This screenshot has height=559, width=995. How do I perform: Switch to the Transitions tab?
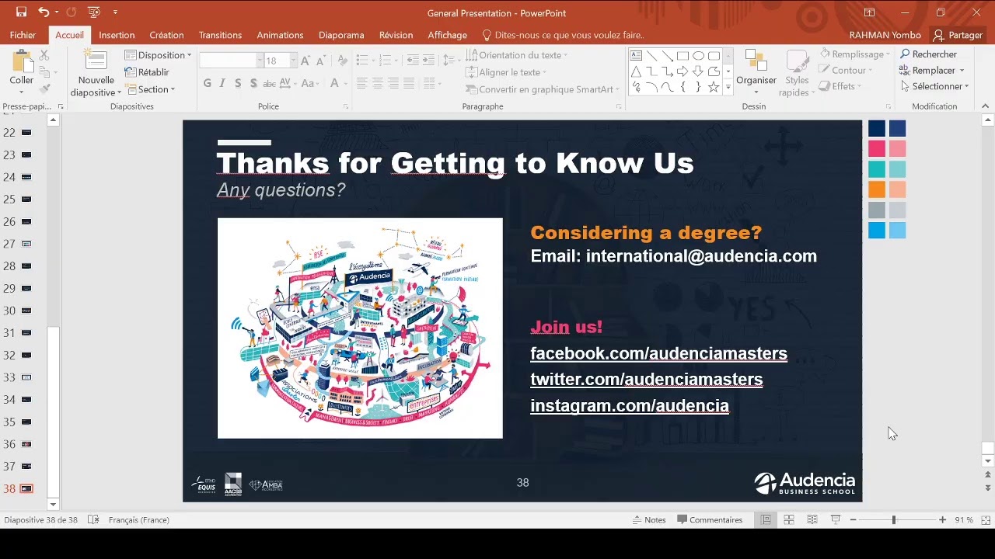[x=220, y=35]
